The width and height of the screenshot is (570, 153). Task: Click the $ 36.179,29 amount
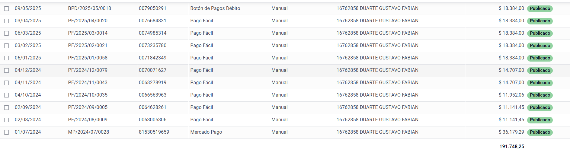click(511, 132)
